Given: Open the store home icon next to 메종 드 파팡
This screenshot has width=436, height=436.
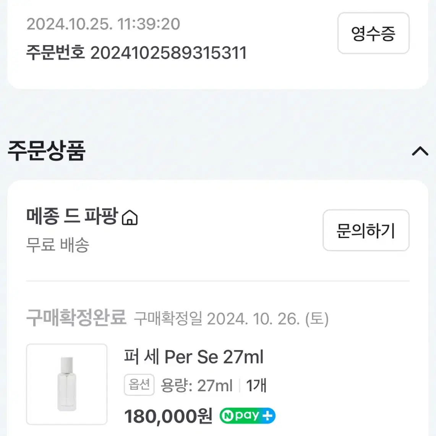Looking at the screenshot, I should [130, 217].
